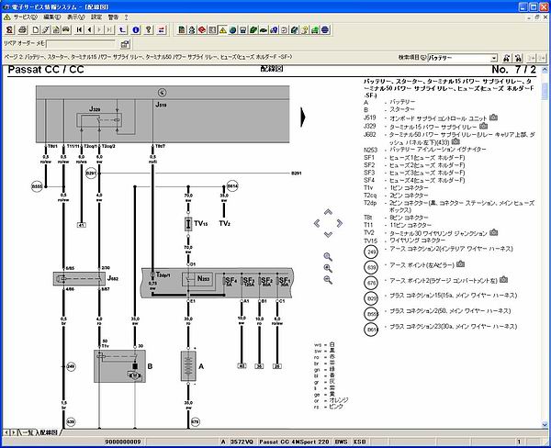Screen dimensions: 551x448
Task: Click the repair order memo input field
Action: click(81, 44)
